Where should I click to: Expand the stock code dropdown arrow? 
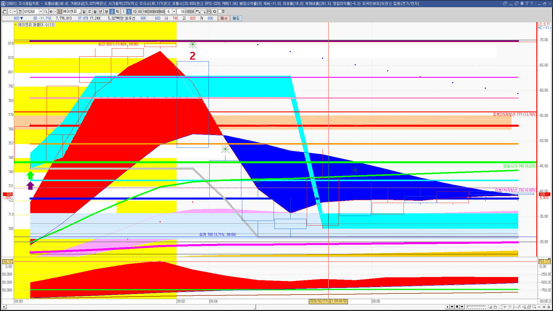point(41,12)
